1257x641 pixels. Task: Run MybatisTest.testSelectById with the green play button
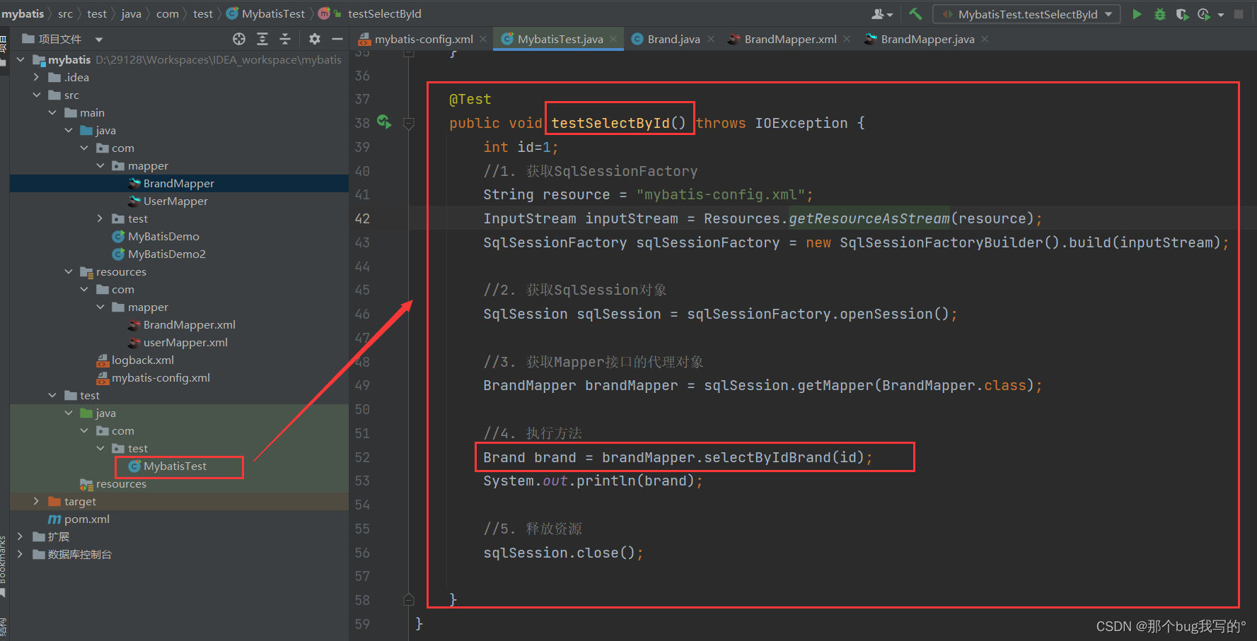tap(1137, 14)
